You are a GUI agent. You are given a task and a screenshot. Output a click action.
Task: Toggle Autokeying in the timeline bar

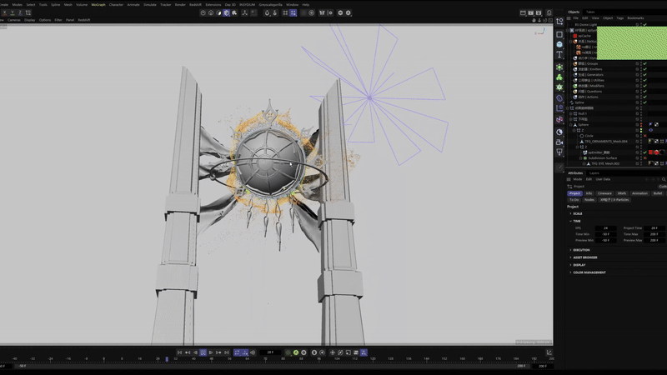coord(296,352)
